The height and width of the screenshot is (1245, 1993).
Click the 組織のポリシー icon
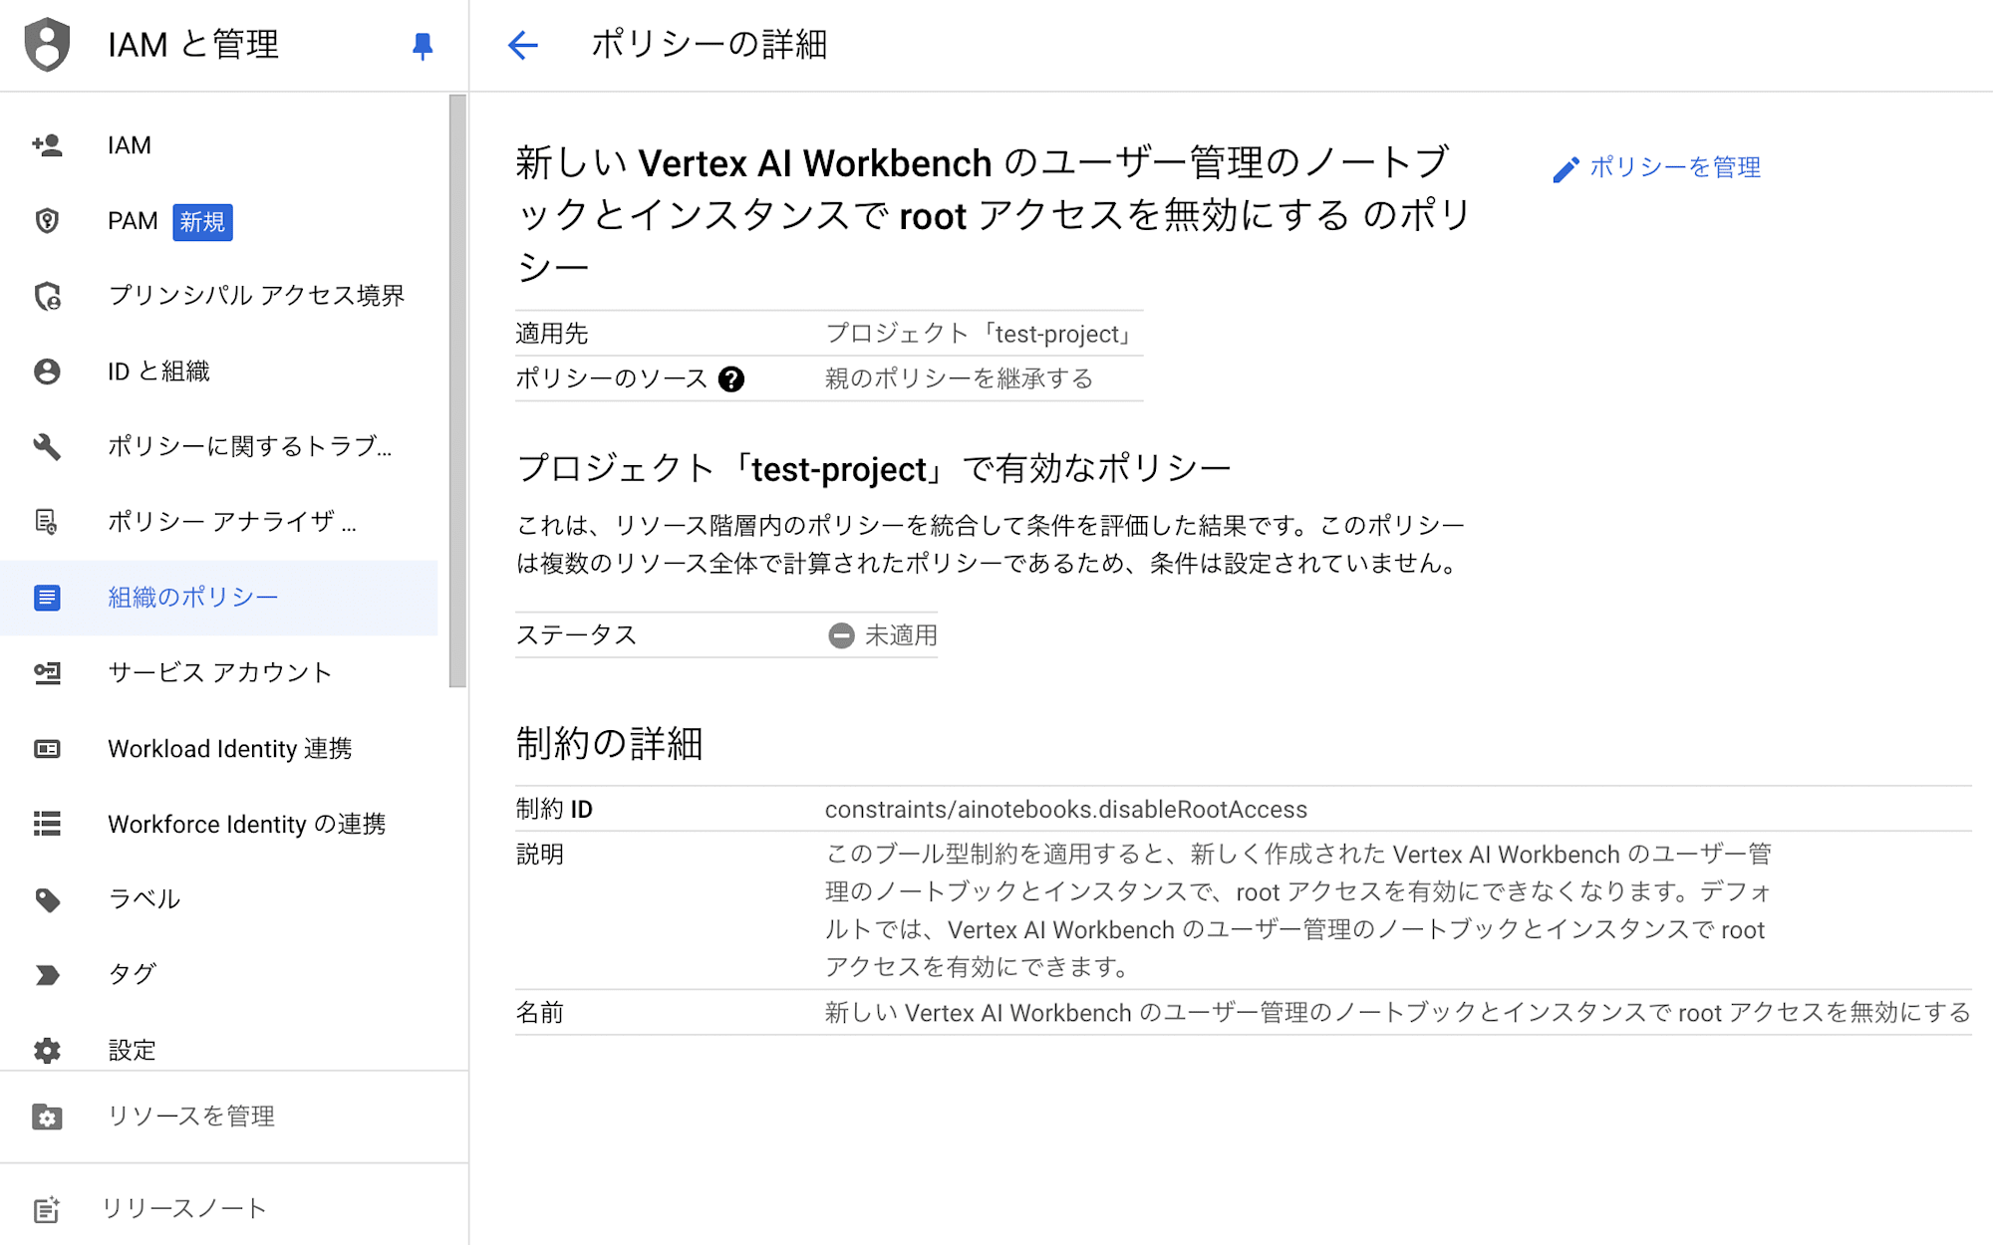pos(46,597)
